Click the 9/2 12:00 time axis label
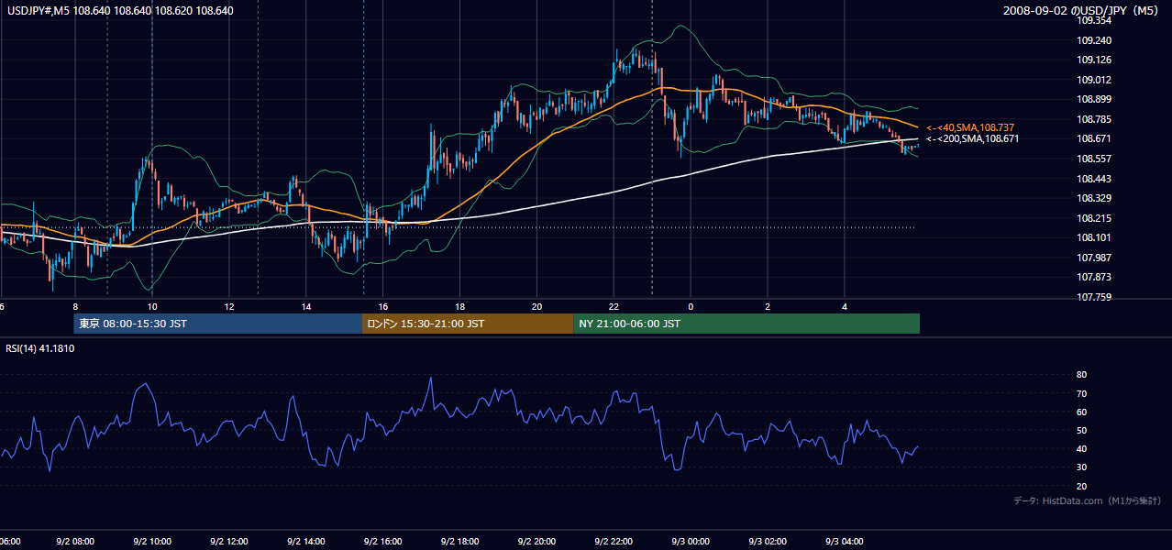This screenshot has height=550, width=1172. (x=228, y=542)
